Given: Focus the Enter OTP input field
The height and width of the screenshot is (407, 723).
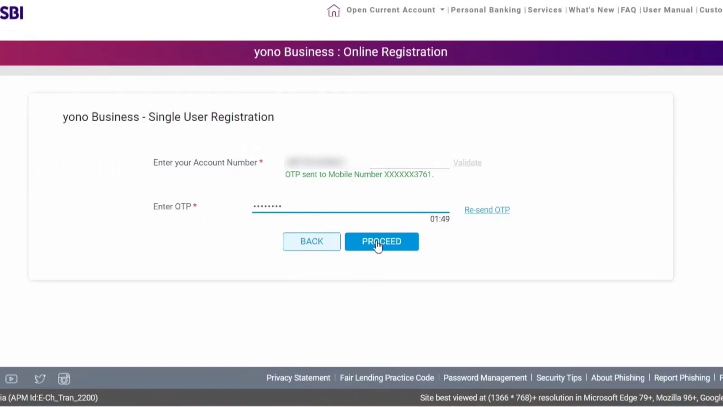Looking at the screenshot, I should coord(351,206).
